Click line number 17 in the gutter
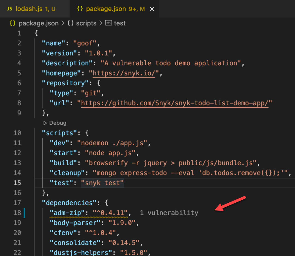Screen dimensions: 295x256 pyautogui.click(x=17, y=203)
